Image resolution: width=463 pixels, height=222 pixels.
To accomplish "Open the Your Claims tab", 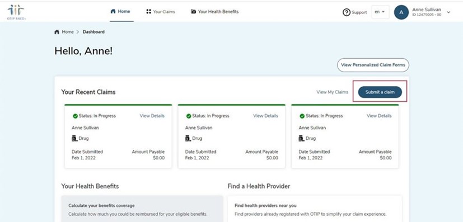I will 161,12.
